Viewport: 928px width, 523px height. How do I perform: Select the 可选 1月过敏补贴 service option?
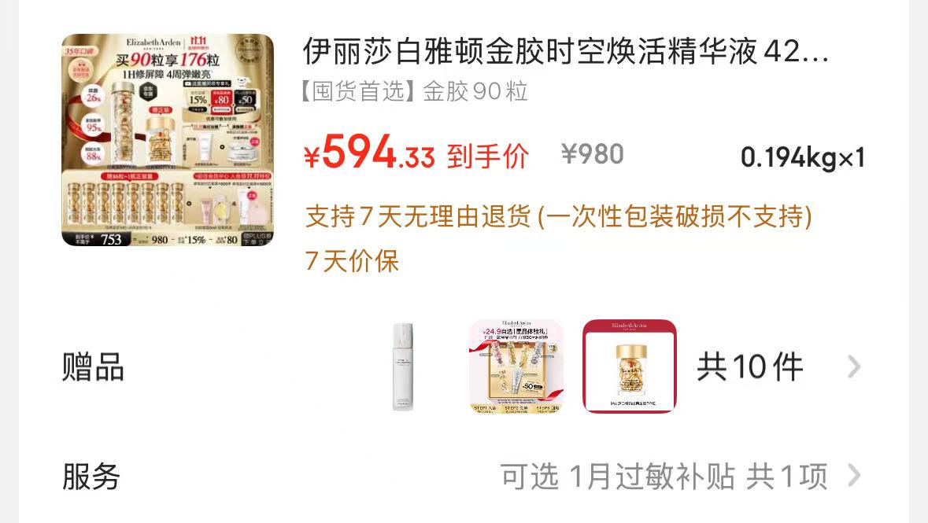pos(617,477)
